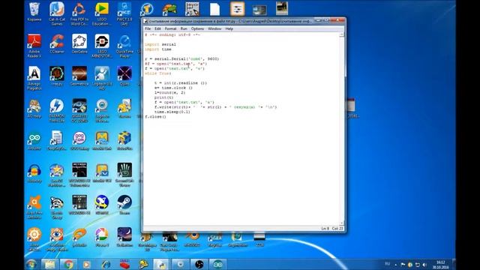Select the LEGO MINDSTORMS desktop icon
The image size is (480, 270).
[102, 46]
